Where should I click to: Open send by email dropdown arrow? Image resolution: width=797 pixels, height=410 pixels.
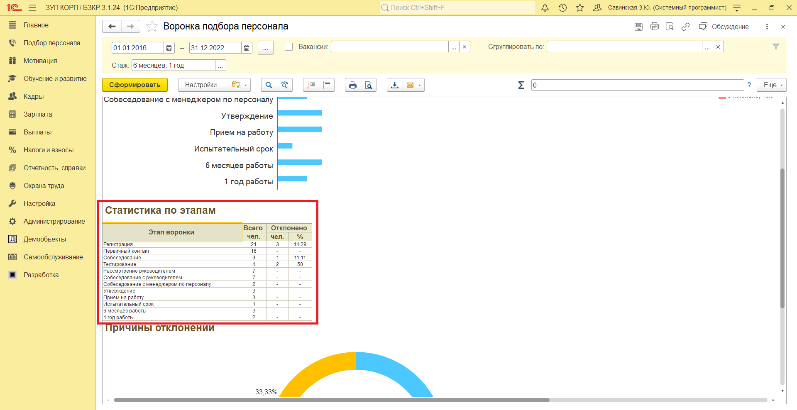(x=420, y=85)
